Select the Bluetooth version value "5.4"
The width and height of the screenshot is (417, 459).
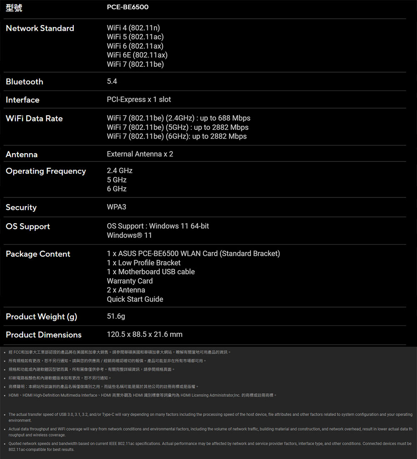[x=112, y=81]
